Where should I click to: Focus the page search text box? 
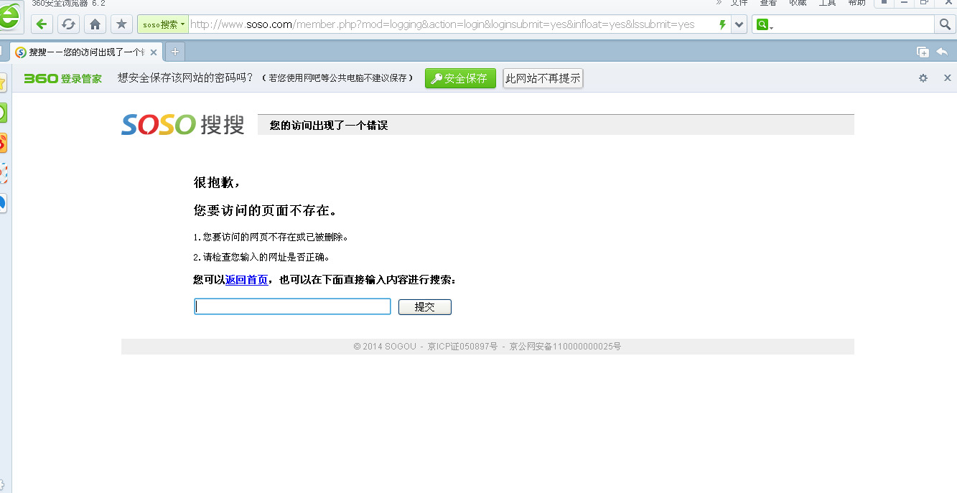point(292,307)
